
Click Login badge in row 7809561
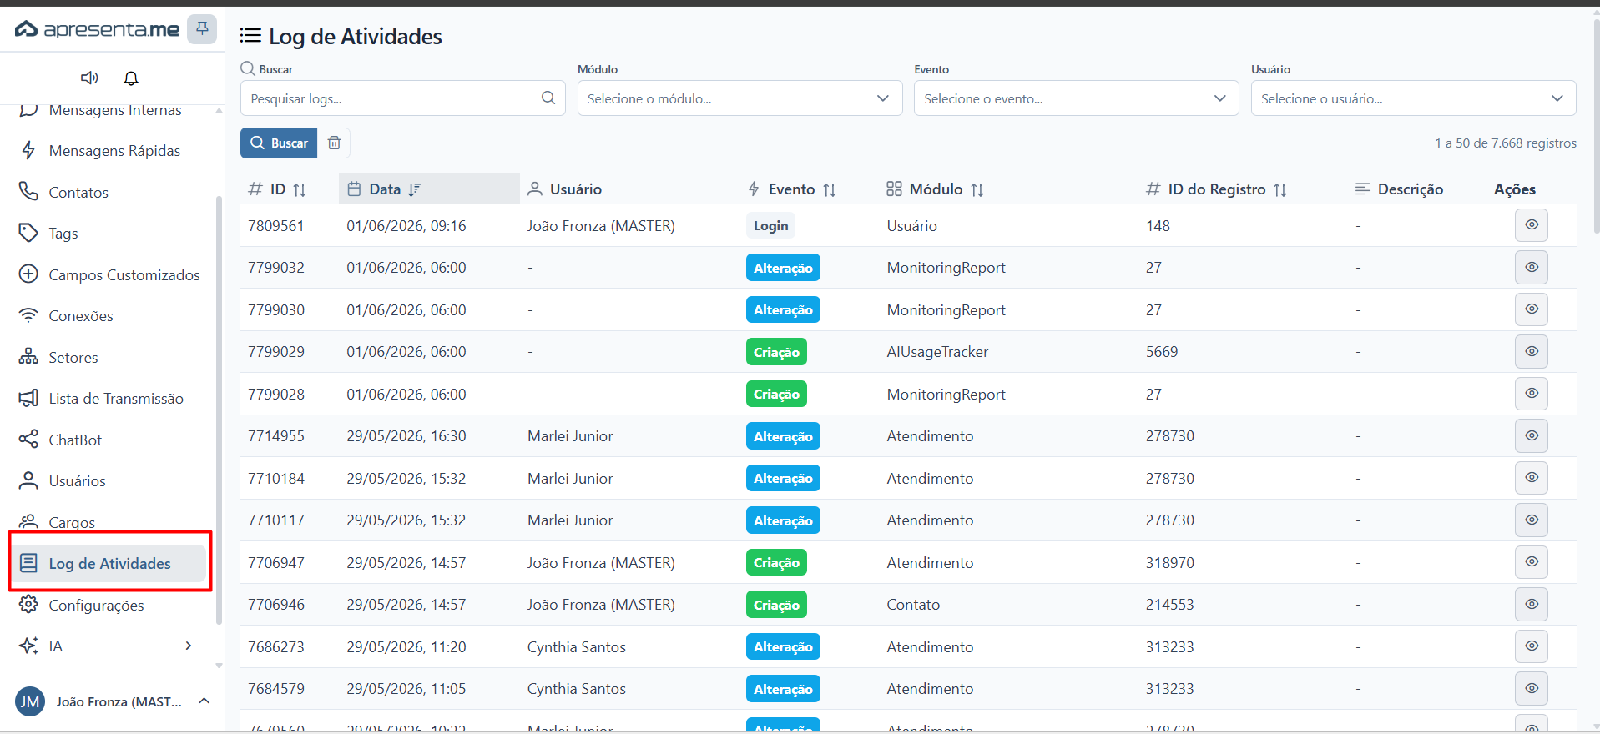(770, 225)
